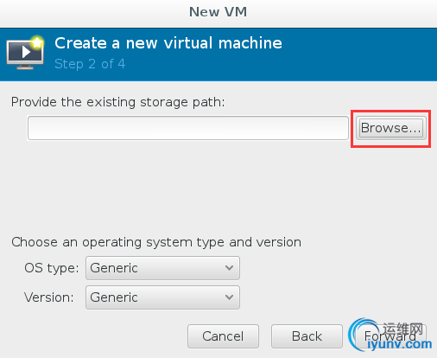Focus the existing storage path field
437x358 pixels.
[188, 128]
